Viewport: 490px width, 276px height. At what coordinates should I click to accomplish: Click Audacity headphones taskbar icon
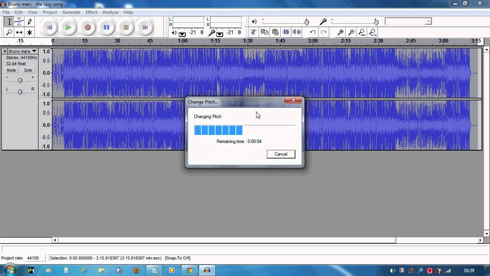click(207, 270)
